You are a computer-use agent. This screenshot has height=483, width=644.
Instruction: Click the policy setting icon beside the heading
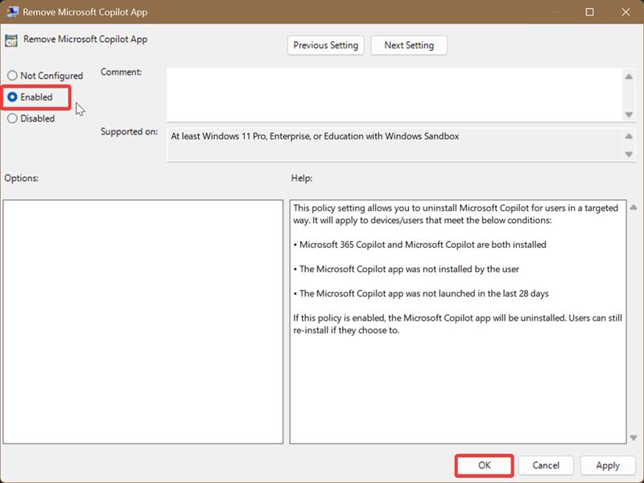point(12,40)
